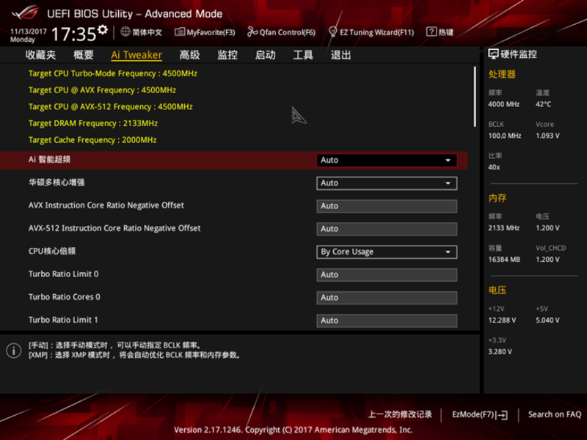Click the Turbo Ratio Limit 1 field

387,320
